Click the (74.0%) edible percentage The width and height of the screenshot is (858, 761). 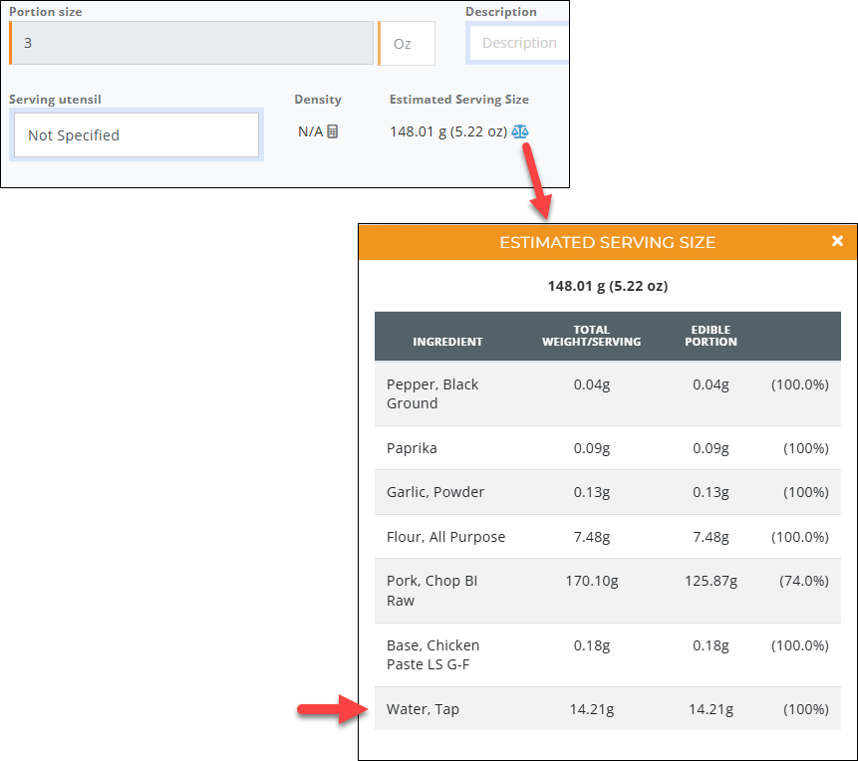tap(804, 581)
